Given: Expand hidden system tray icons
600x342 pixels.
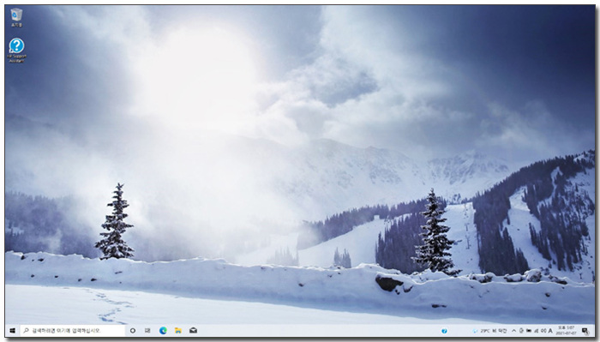Looking at the screenshot, I should coord(514,331).
